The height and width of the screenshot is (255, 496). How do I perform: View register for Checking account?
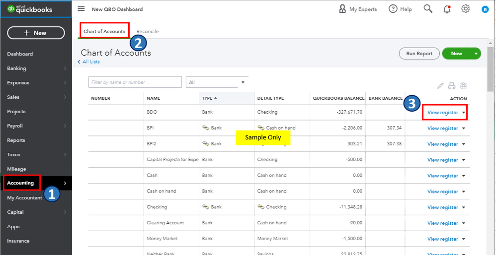442,207
